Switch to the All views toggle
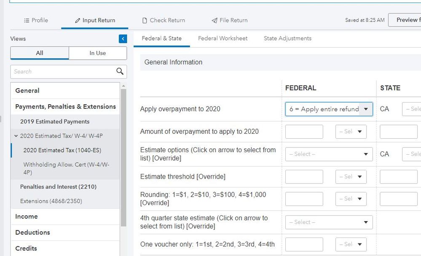The image size is (421, 256). click(x=40, y=53)
